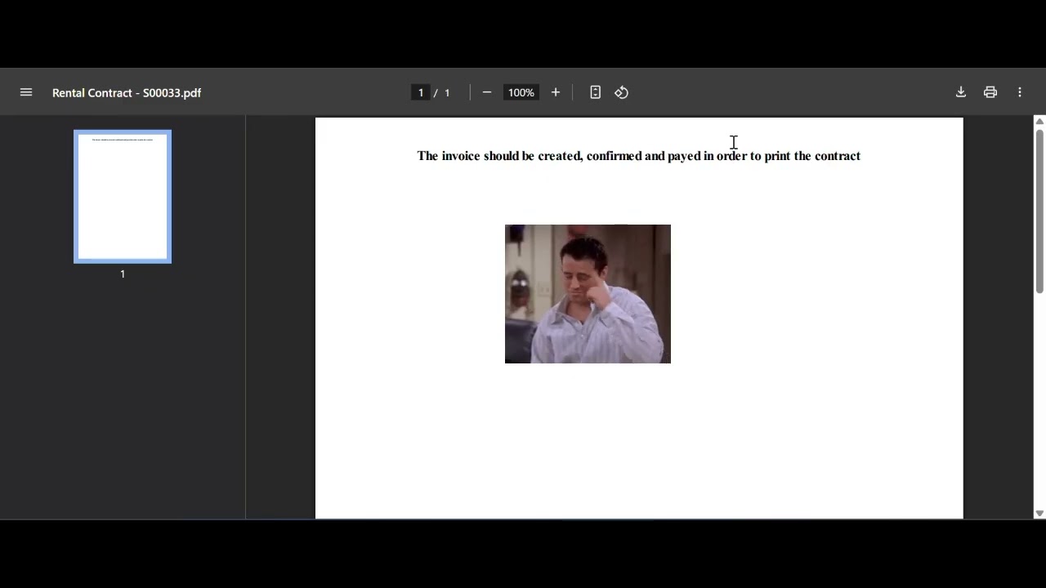The height and width of the screenshot is (588, 1046).
Task: Click the zoom in plus button
Action: [556, 92]
